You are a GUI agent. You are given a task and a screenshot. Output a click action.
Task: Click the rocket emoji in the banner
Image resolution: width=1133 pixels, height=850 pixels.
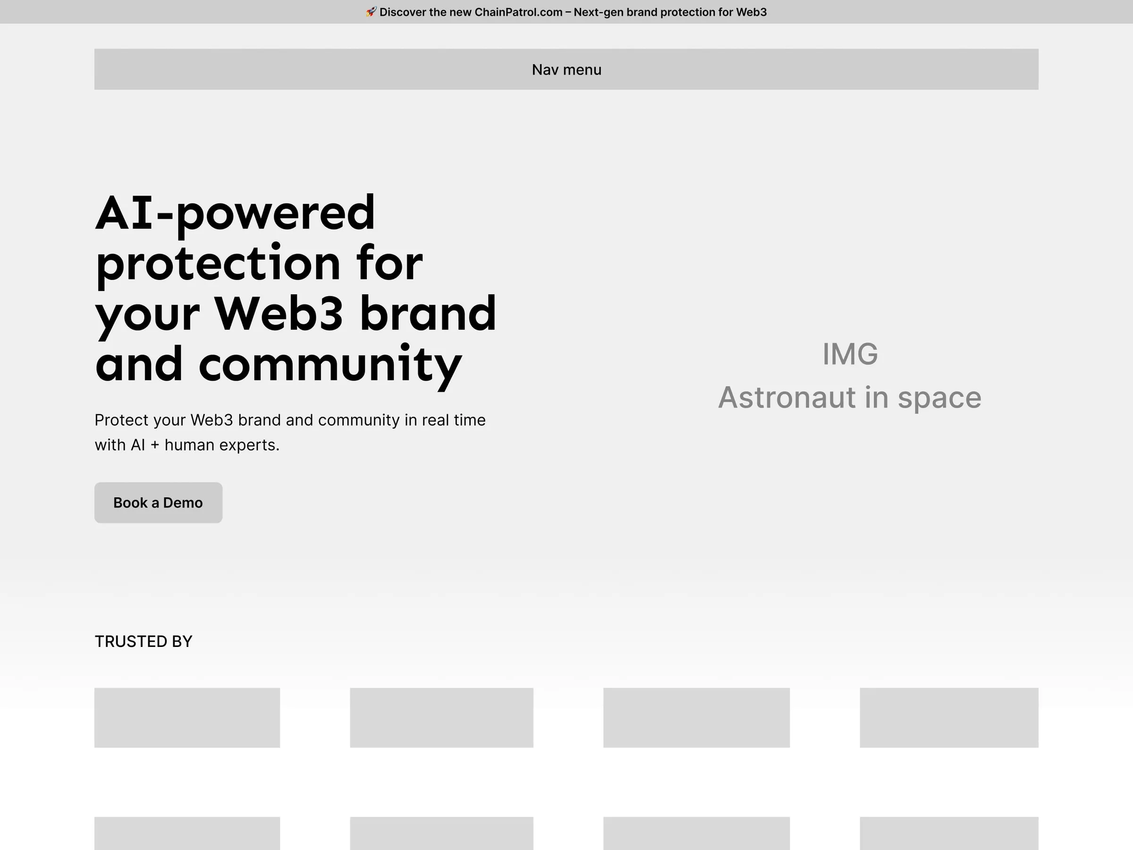(372, 12)
